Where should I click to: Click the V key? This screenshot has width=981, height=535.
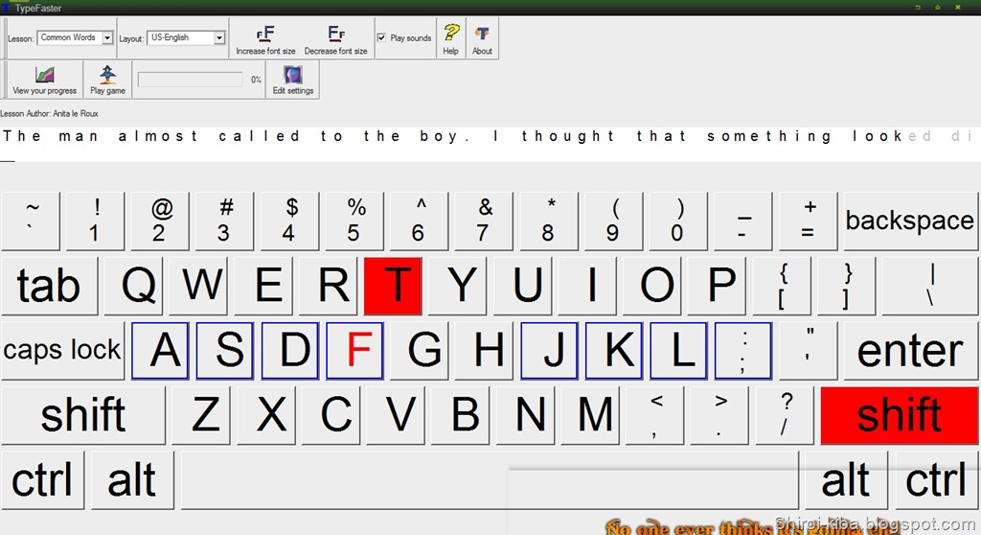396,415
